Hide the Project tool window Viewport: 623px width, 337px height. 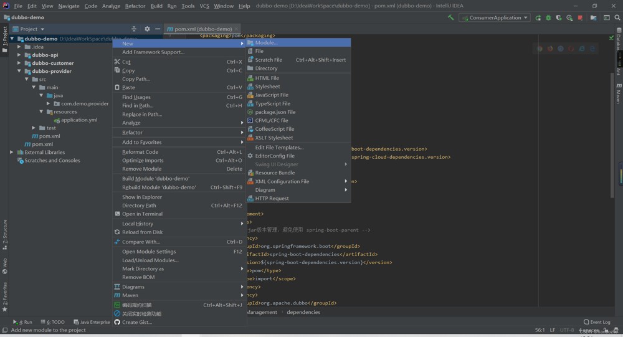pos(158,29)
